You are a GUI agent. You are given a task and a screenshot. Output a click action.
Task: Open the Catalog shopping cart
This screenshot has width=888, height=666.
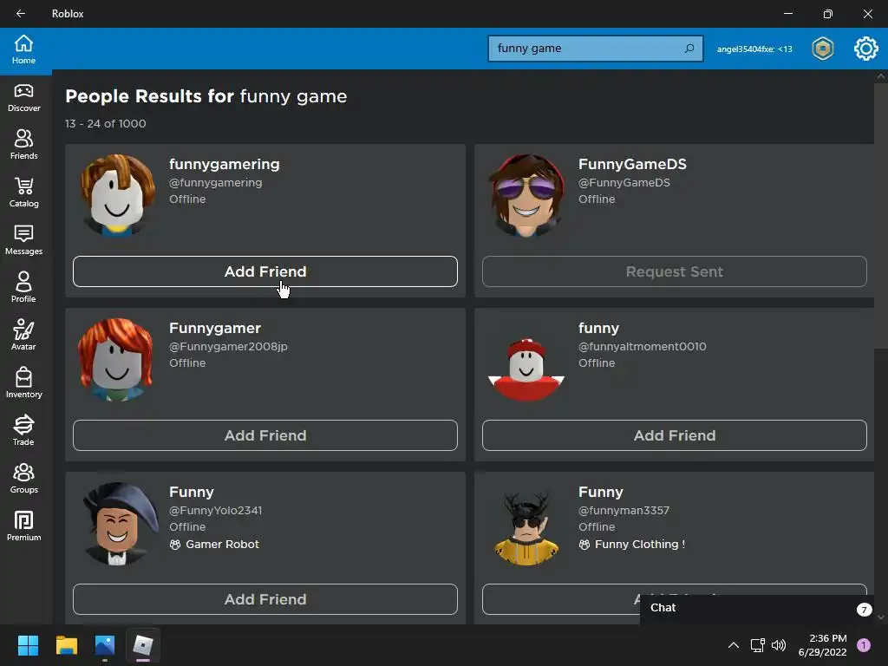point(23,193)
